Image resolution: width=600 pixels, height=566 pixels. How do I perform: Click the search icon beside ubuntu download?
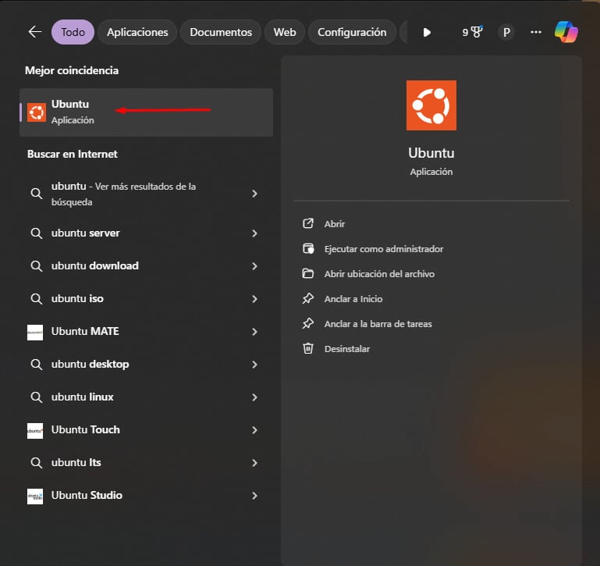(37, 266)
